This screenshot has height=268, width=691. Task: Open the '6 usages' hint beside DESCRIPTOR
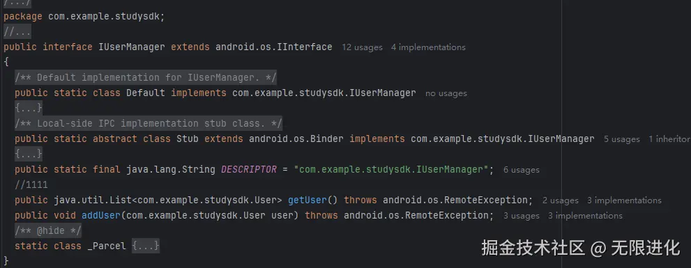point(522,170)
